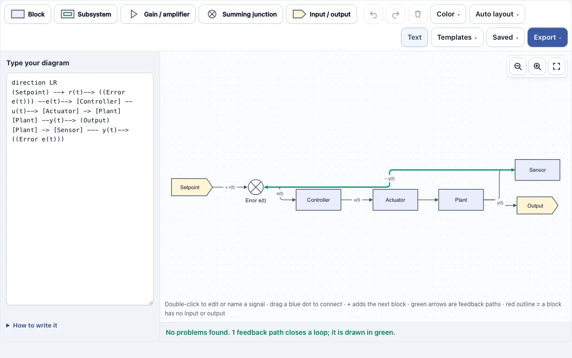Click the text editor resize handle
Image resolution: width=572 pixels, height=358 pixels.
click(x=151, y=302)
